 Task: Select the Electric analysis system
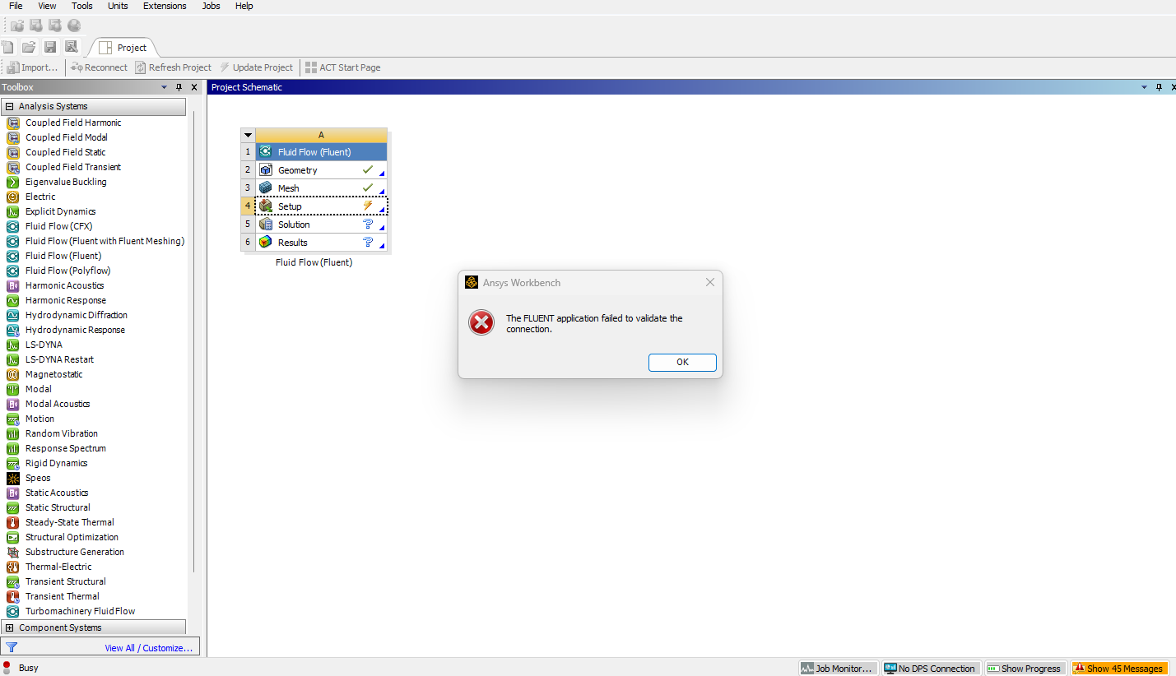(x=40, y=197)
